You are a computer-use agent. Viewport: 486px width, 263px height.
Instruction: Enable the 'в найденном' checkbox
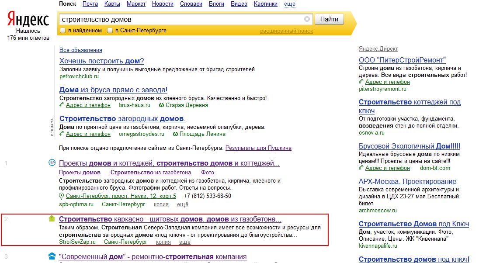(x=62, y=30)
